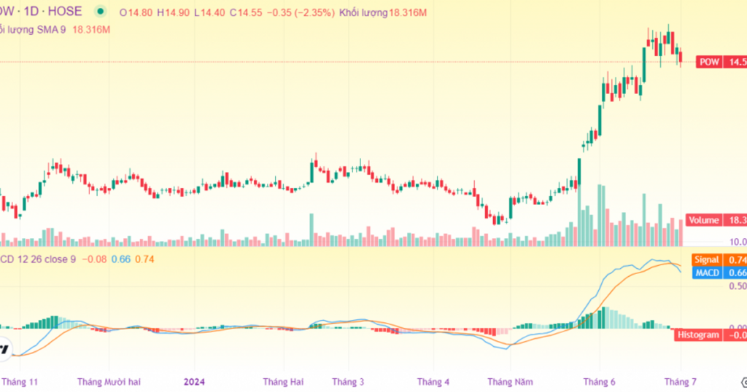Click the Tháng Hai time axis label
This screenshot has height=392, width=747.
coord(283,382)
